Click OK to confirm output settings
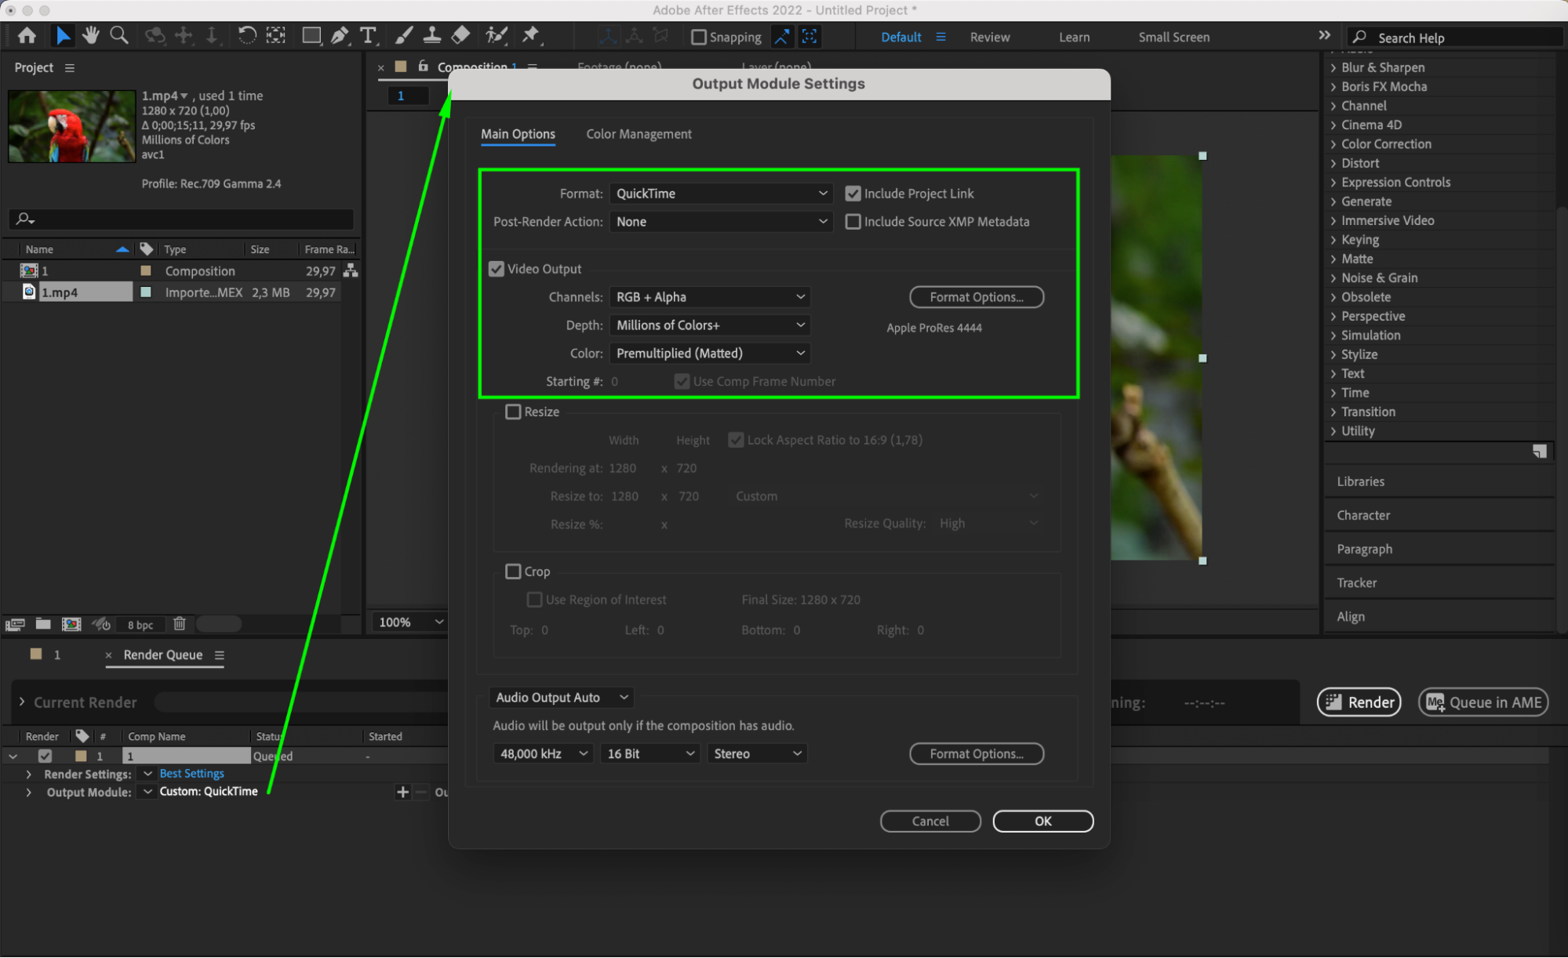Image resolution: width=1568 pixels, height=958 pixels. point(1040,822)
